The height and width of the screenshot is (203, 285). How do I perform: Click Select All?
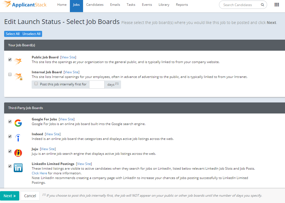coord(12,34)
